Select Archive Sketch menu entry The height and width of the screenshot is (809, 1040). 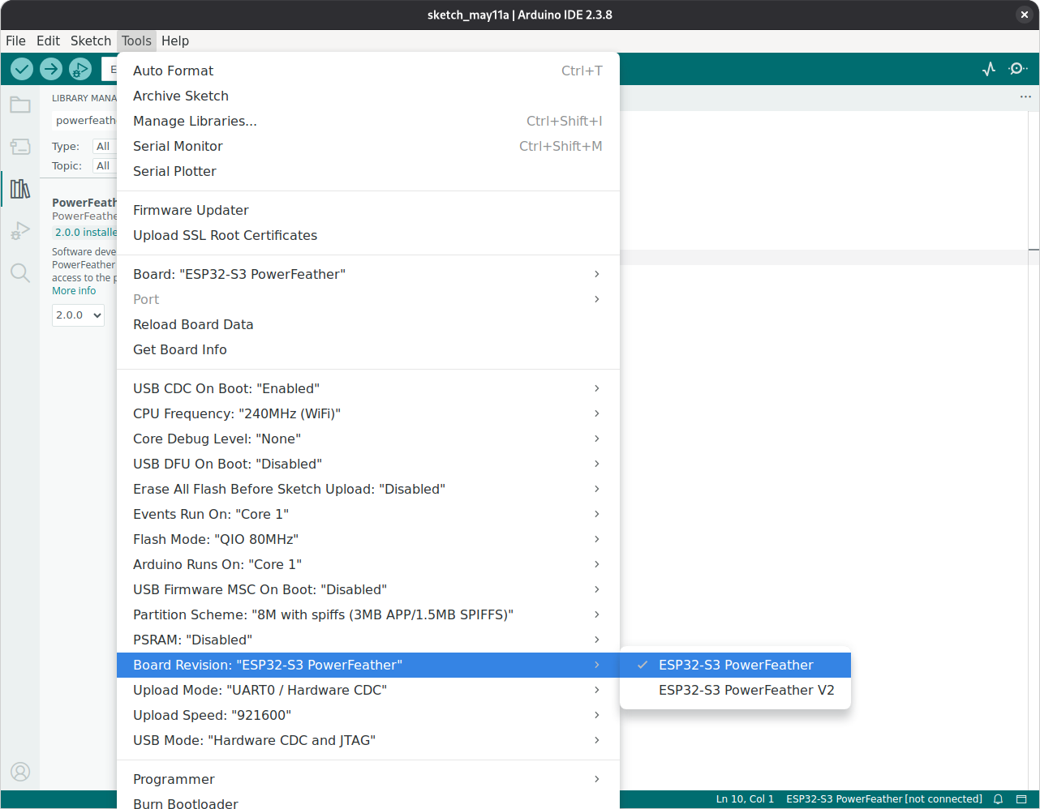click(368, 96)
